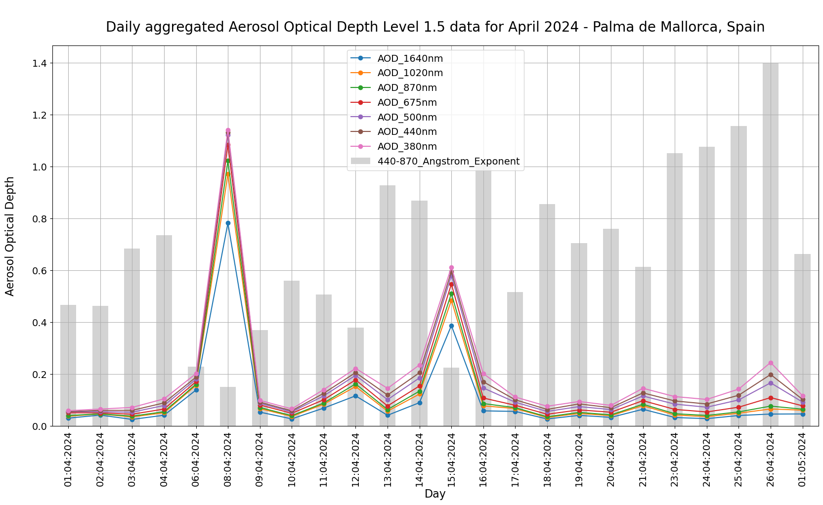823x505 pixels.
Task: Click the pink legend marker for AOD_380nm
Action: [360, 147]
